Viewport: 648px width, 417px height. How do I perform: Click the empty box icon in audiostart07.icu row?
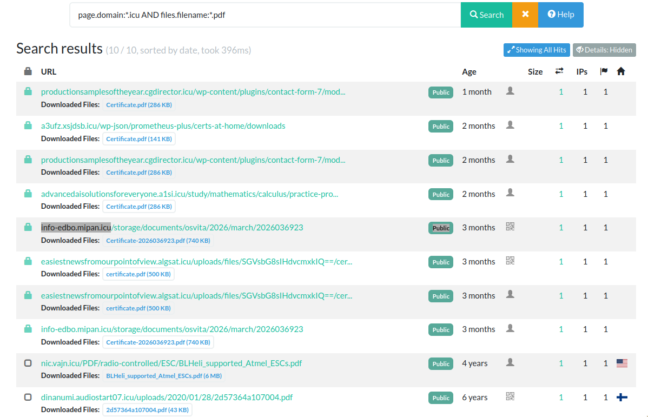pyautogui.click(x=28, y=397)
